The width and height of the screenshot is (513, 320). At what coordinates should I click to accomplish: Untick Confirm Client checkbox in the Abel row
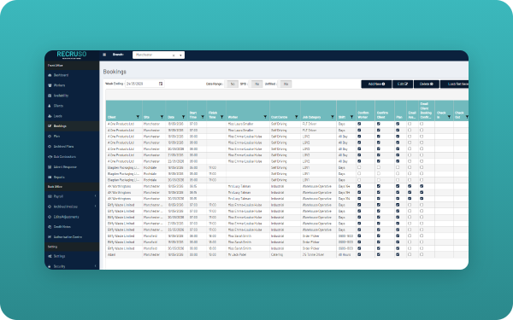(x=379, y=254)
